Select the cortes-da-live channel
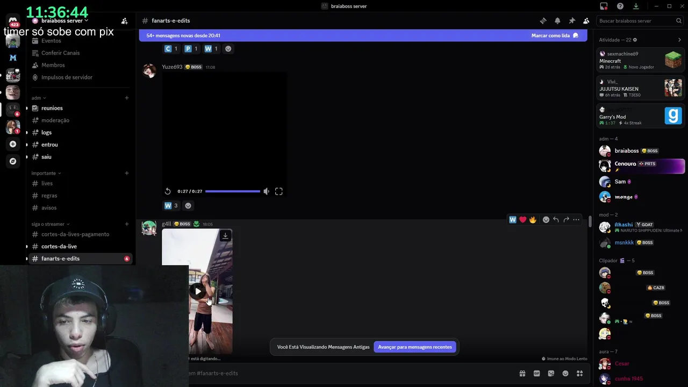 pyautogui.click(x=59, y=246)
